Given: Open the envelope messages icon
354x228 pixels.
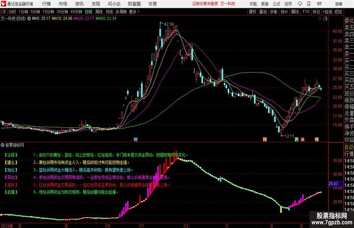Looking at the screenshot, I should click(319, 4).
